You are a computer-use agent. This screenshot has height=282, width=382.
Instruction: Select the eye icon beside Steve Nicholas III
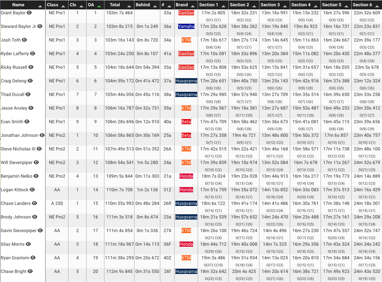point(39,149)
